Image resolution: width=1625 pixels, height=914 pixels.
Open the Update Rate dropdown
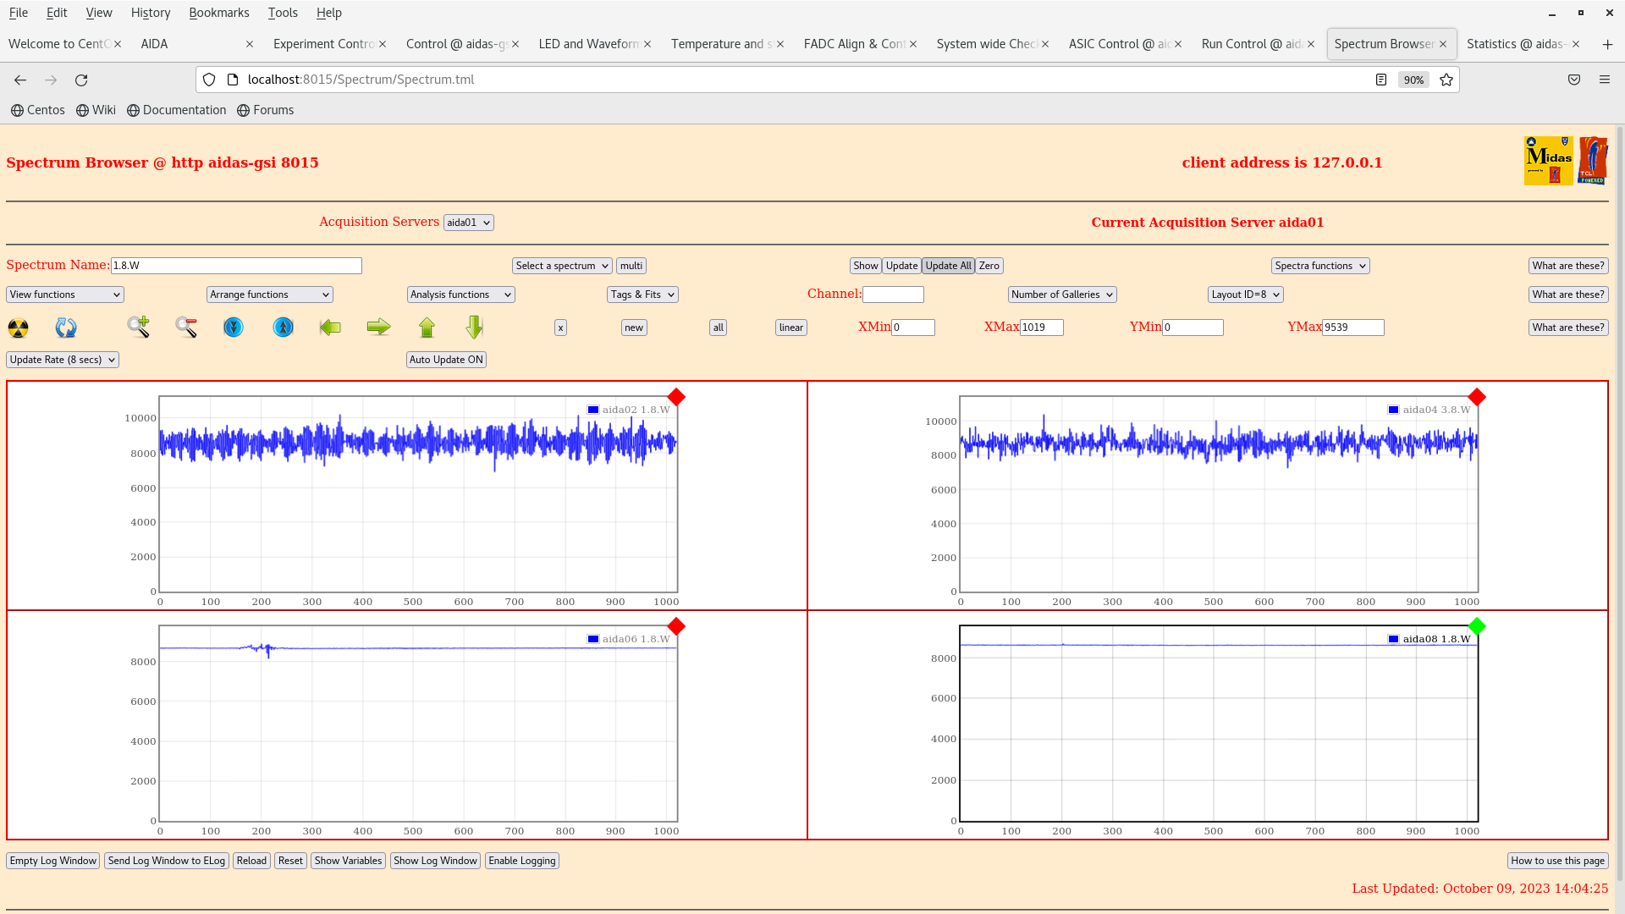point(63,360)
